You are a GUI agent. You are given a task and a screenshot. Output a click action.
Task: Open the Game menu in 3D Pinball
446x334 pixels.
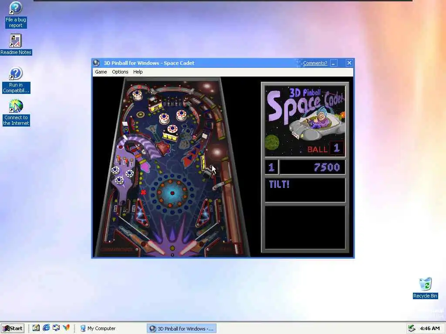pos(101,72)
